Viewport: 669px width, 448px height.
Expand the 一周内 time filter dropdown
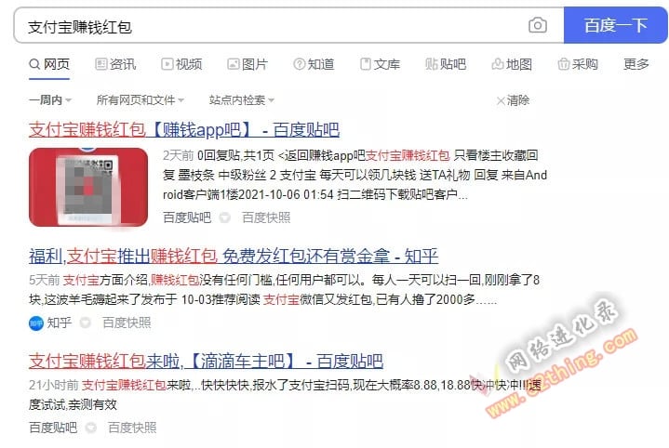pyautogui.click(x=50, y=100)
